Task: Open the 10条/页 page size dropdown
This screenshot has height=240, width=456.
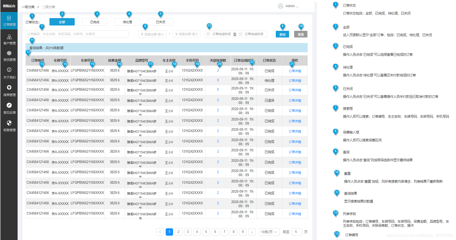Action: [269, 232]
